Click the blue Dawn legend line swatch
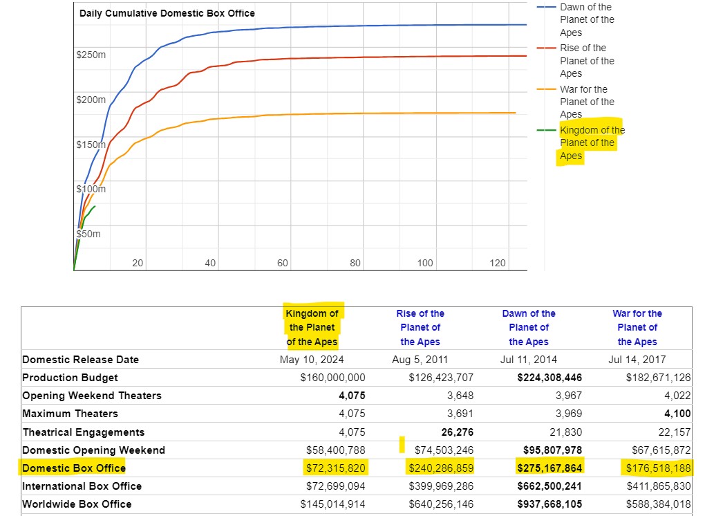 (546, 7)
